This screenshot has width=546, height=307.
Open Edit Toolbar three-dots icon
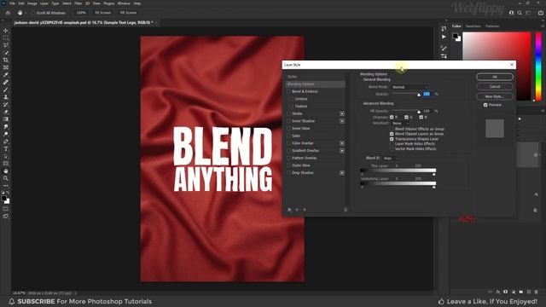point(6,186)
